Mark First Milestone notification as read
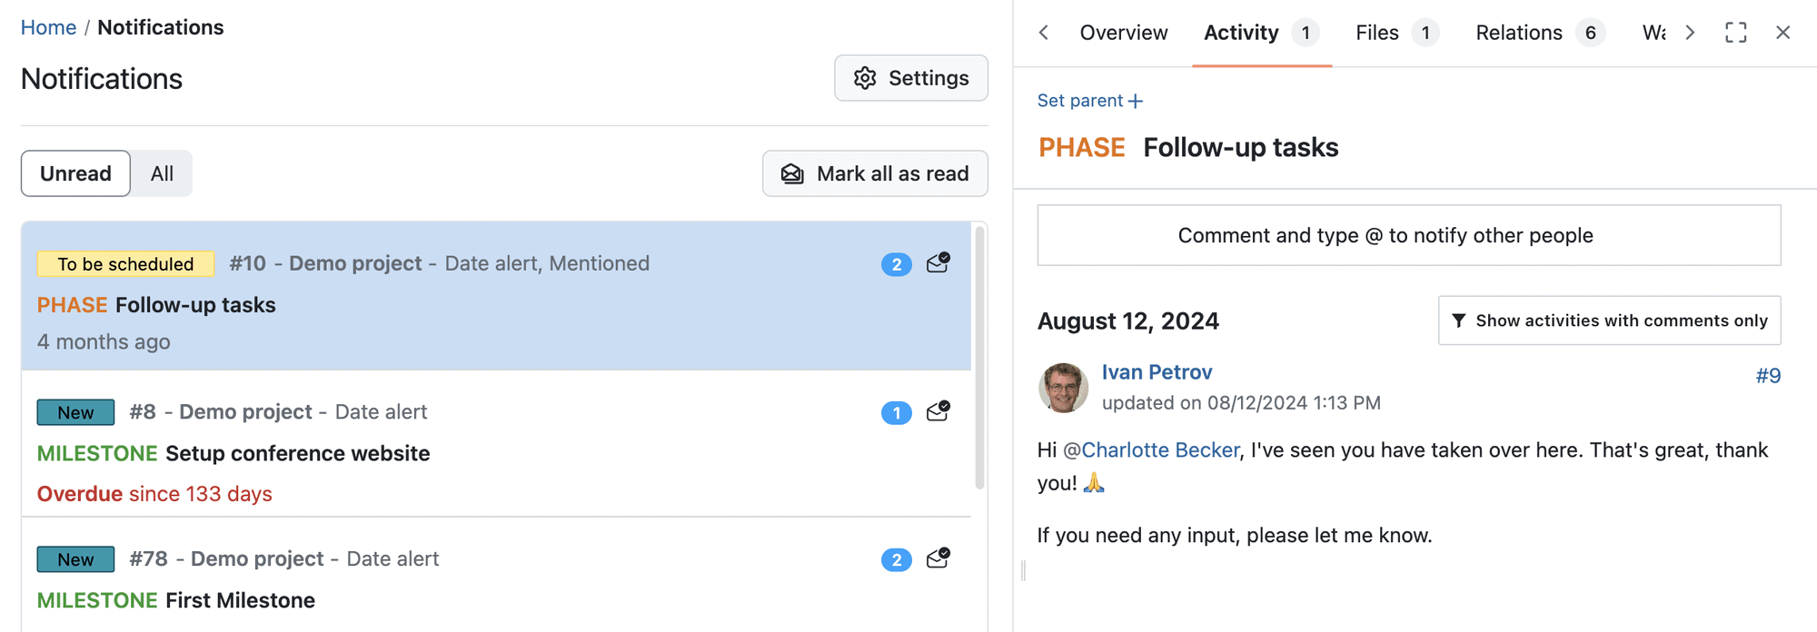This screenshot has height=632, width=1817. coord(938,558)
